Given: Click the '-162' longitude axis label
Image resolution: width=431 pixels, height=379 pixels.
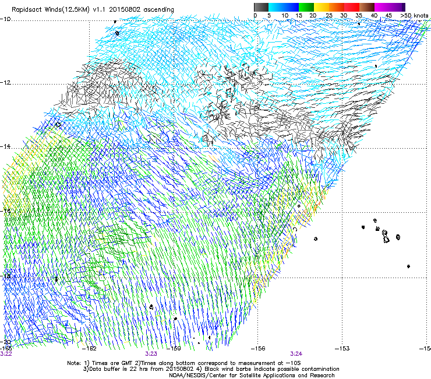Looking at the screenshot, I should tap(90, 349).
